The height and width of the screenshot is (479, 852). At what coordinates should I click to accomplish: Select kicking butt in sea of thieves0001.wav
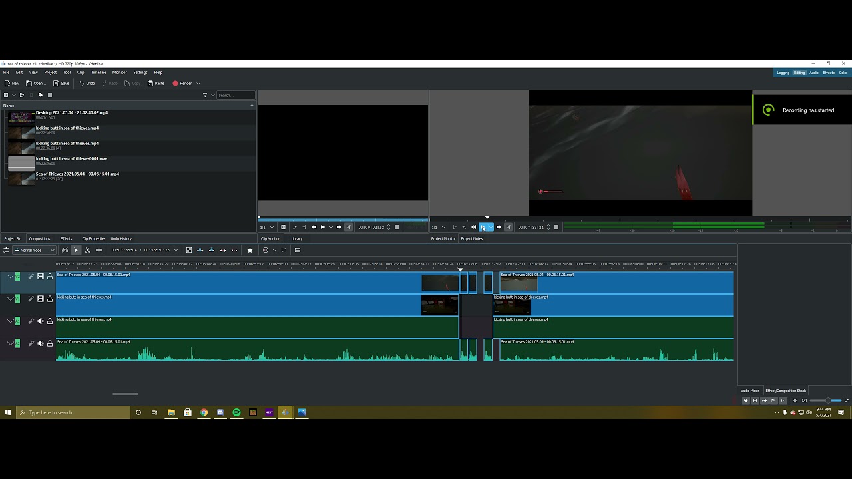[71, 159]
